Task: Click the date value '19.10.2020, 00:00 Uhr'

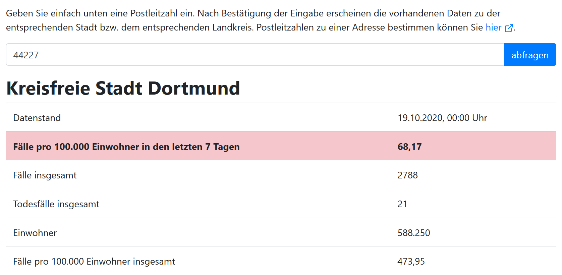Action: 442,118
